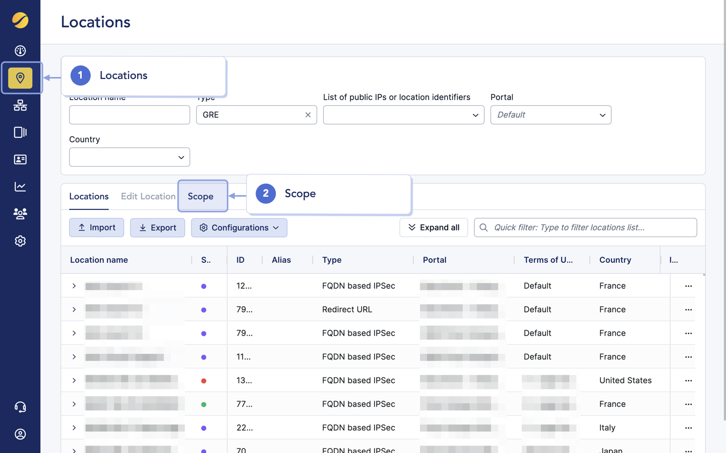Open the dashboard gauge icon in sidebar
The image size is (726, 453).
click(x=20, y=51)
